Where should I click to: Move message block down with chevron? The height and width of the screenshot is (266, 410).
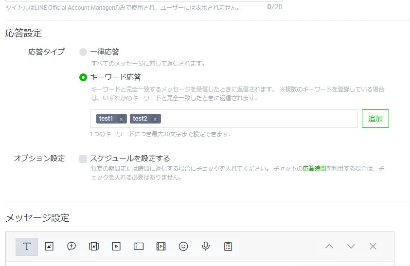coord(351,247)
